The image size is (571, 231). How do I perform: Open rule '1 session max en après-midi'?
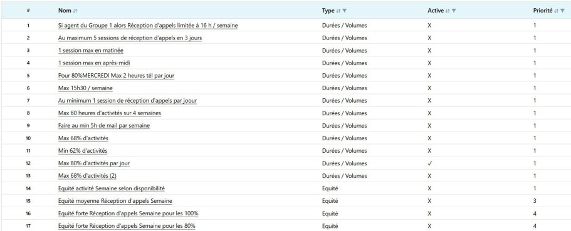point(94,63)
